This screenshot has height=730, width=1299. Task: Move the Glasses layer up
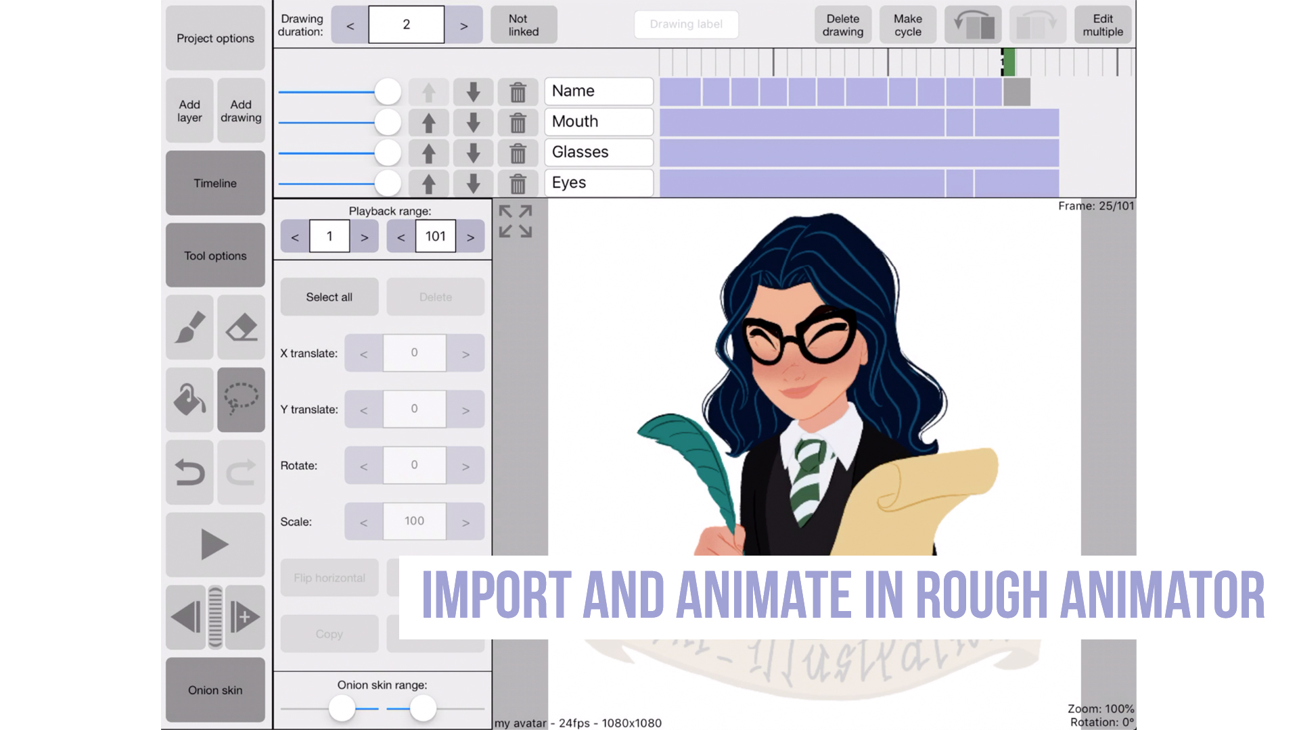(428, 153)
